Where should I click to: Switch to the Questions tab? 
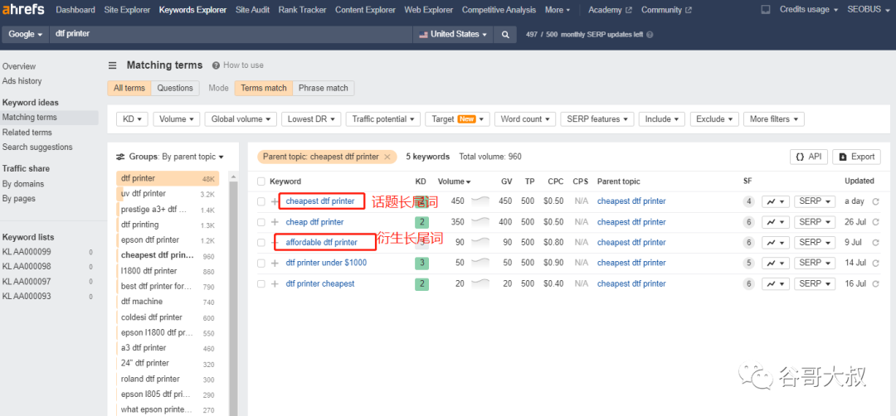(x=175, y=88)
